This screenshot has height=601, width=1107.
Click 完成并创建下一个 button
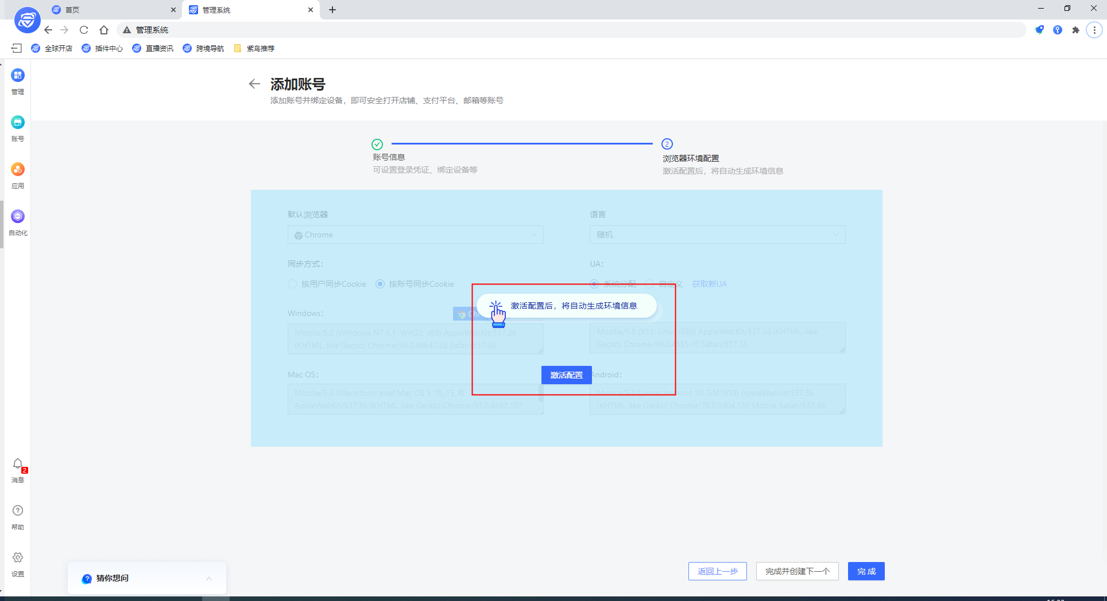coord(797,571)
